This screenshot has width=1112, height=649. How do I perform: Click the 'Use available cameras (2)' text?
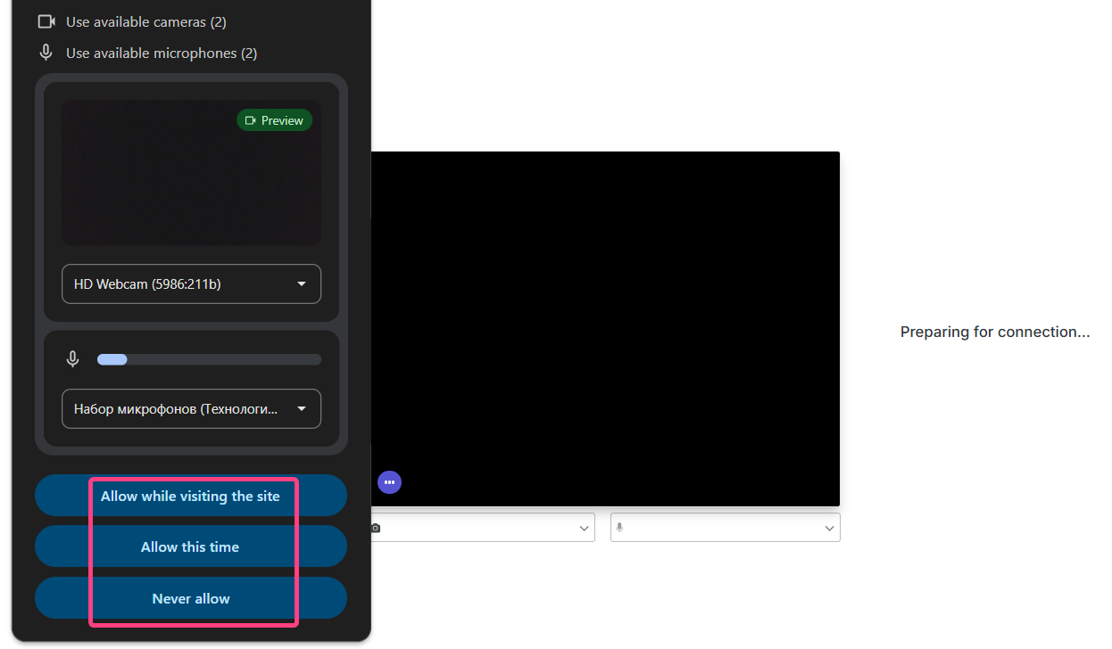(145, 21)
